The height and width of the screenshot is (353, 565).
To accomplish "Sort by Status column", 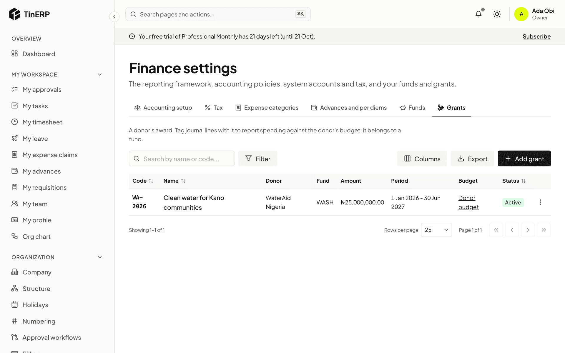I will pyautogui.click(x=514, y=181).
